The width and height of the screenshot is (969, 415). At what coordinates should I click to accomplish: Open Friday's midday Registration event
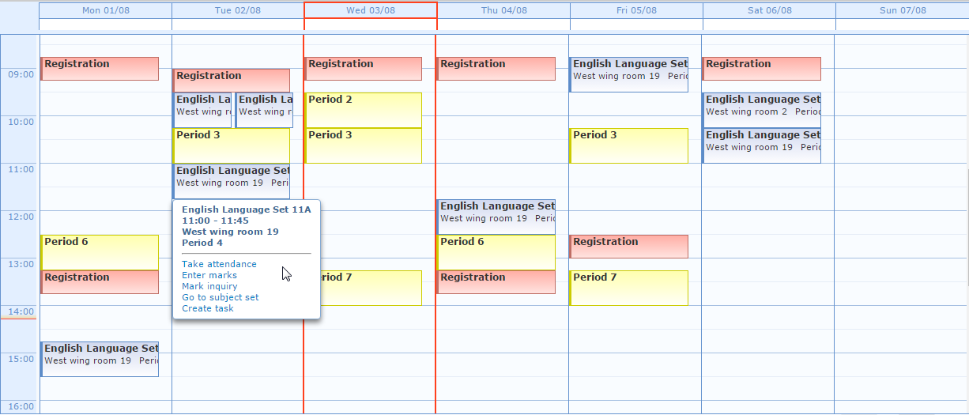pyautogui.click(x=629, y=247)
